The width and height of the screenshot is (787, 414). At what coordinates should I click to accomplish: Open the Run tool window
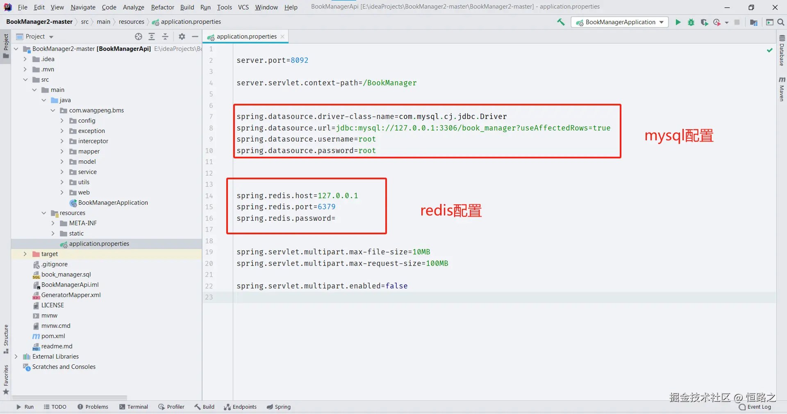[x=25, y=407]
